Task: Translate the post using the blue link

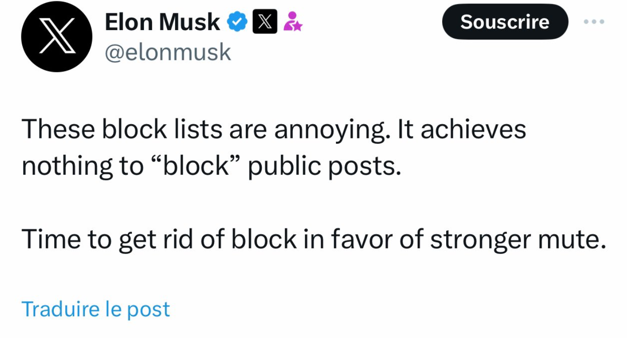Action: 96,308
